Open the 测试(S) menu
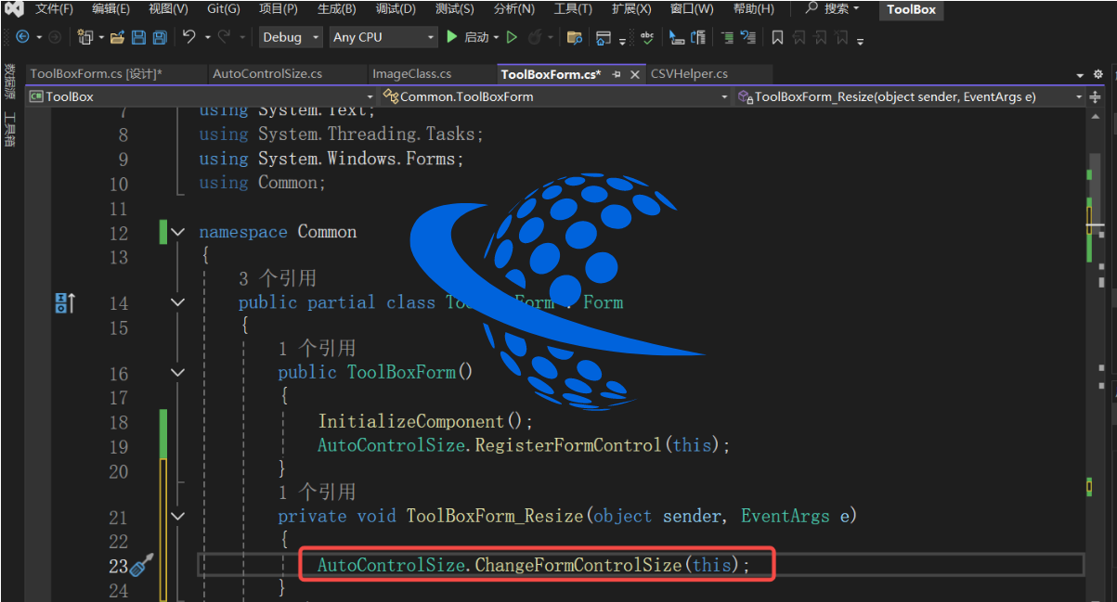 click(x=454, y=9)
